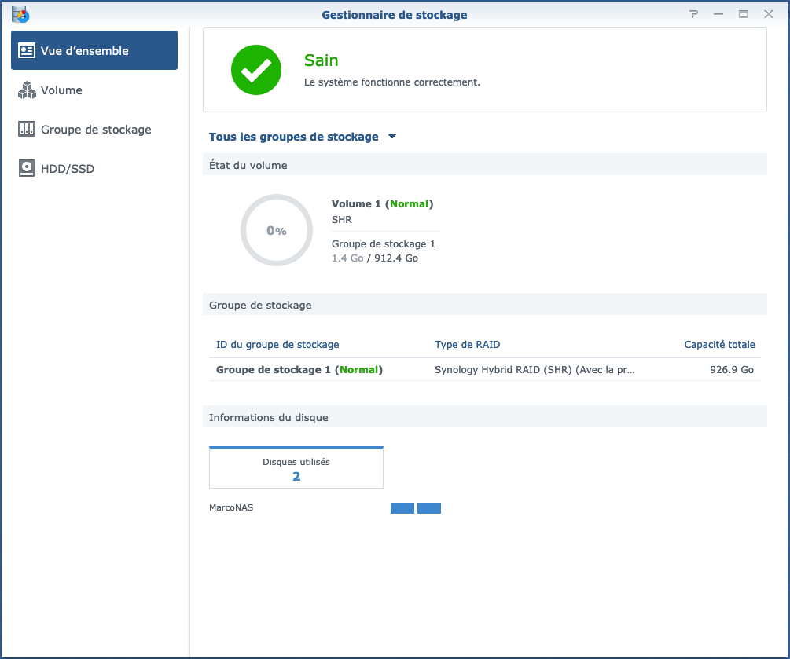Screen dimensions: 790x659
Task: Click the green healthy checkmark icon
Action: pos(256,70)
